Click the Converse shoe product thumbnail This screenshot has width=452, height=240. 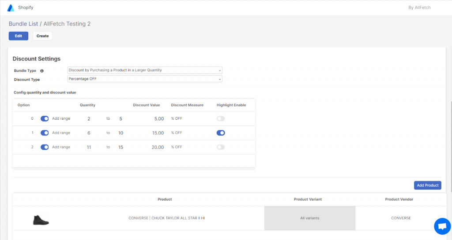click(x=41, y=219)
